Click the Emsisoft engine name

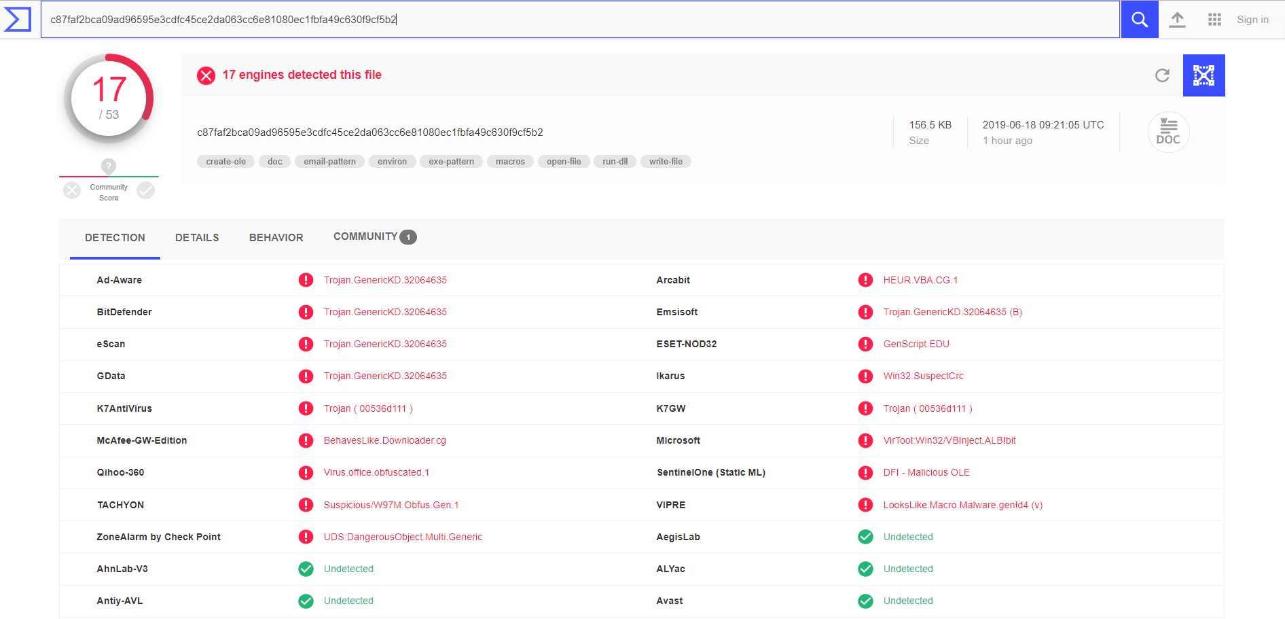tap(677, 312)
